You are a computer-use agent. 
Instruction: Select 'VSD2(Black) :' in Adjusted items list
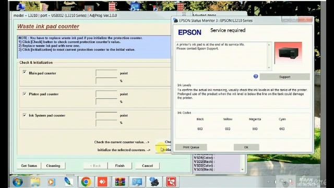click(204, 161)
